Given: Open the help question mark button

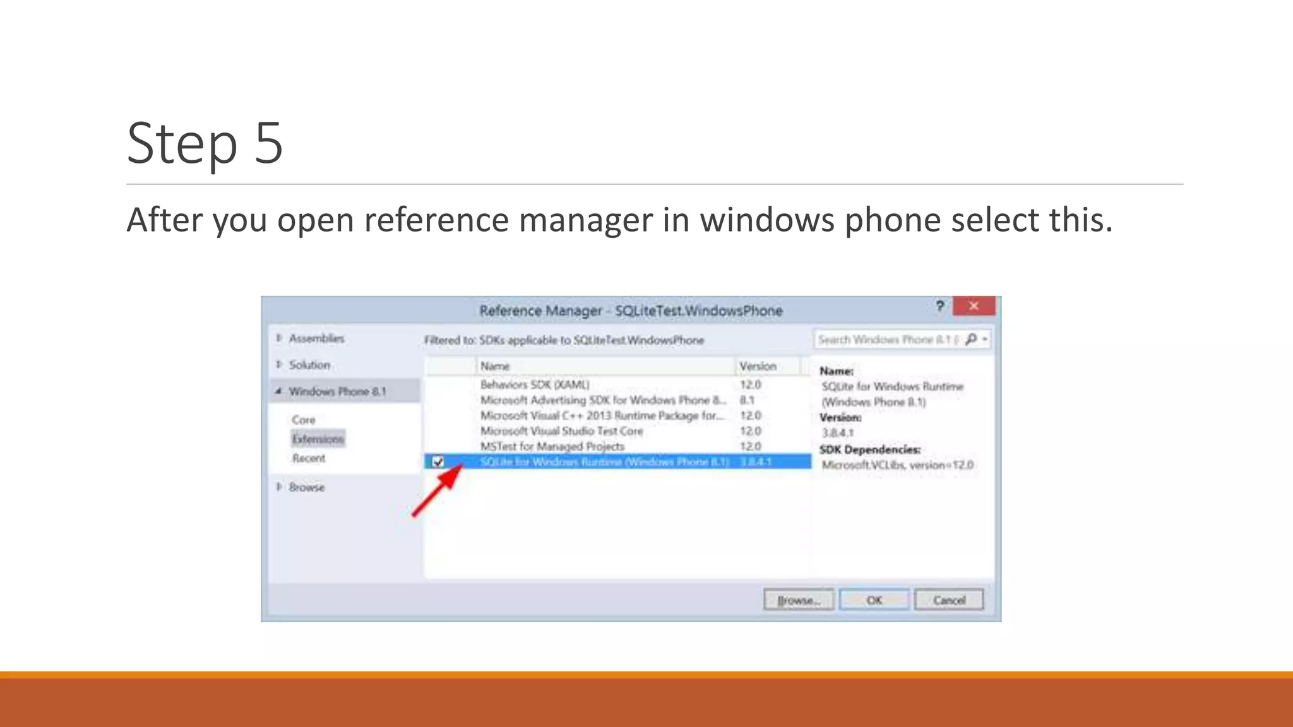Looking at the screenshot, I should click(x=939, y=306).
